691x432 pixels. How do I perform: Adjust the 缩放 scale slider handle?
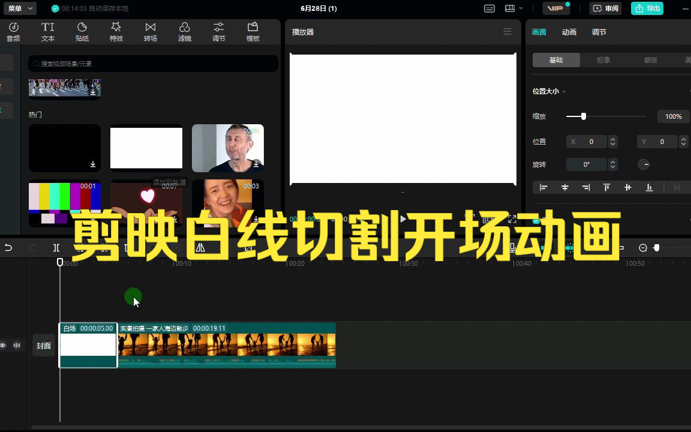(584, 116)
